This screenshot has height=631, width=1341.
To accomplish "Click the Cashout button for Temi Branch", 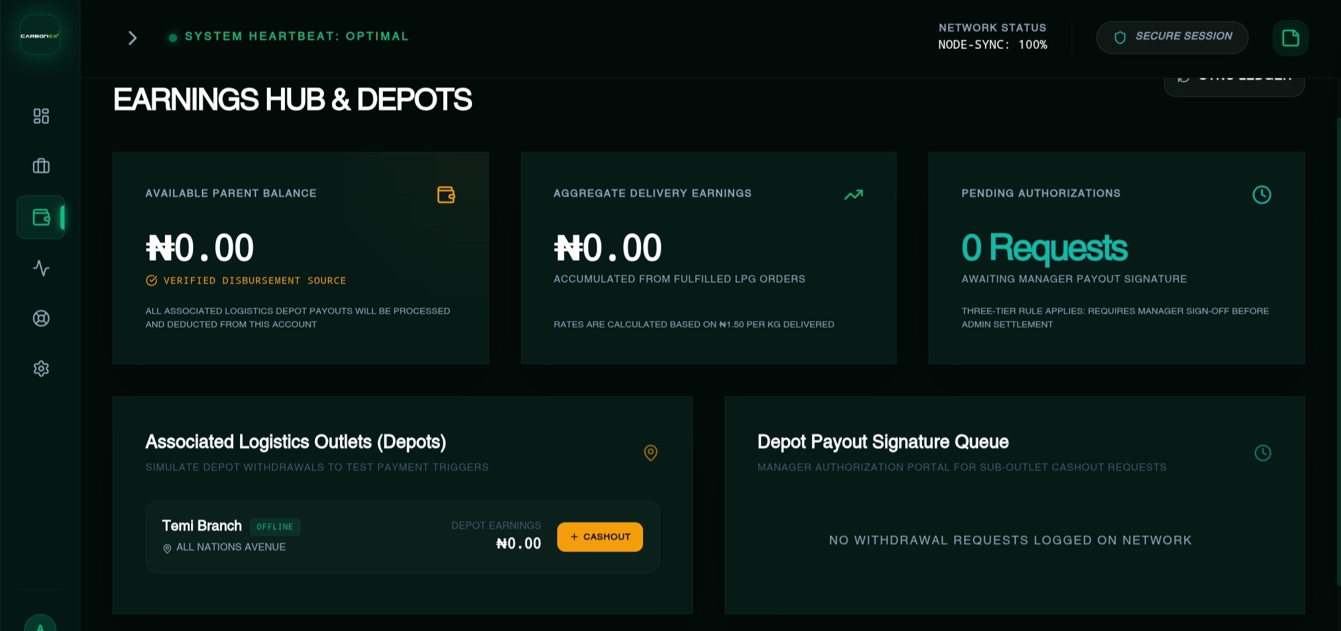I will [599, 537].
